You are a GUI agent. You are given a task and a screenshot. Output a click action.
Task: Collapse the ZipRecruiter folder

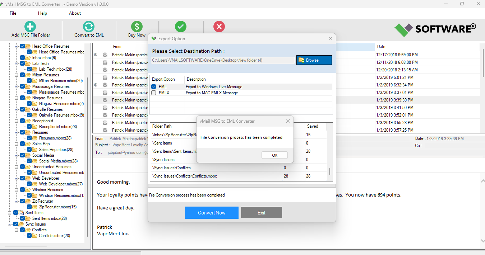point(16,201)
